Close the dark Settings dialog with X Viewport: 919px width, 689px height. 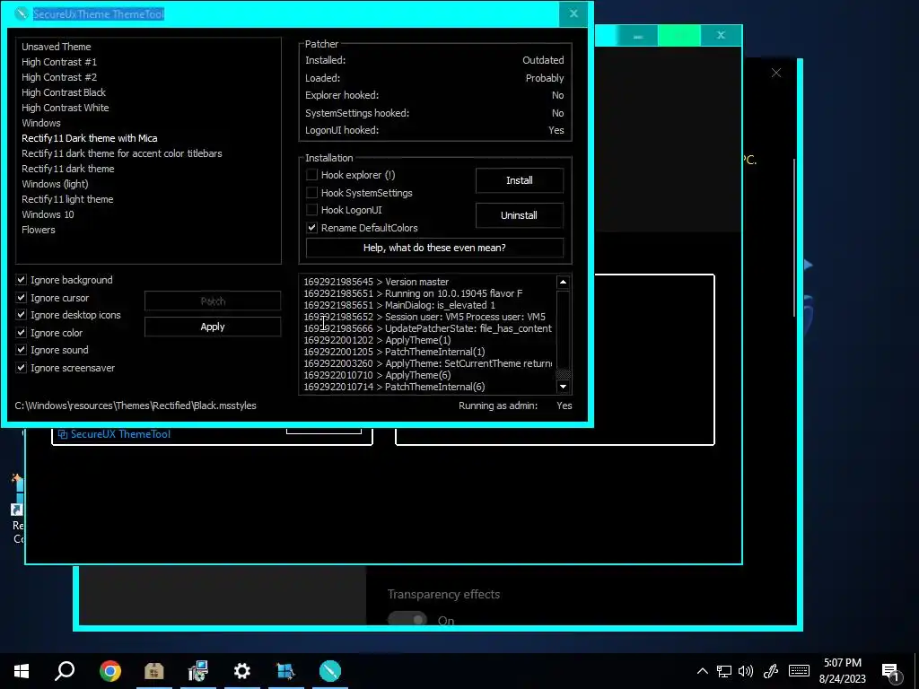[776, 73]
